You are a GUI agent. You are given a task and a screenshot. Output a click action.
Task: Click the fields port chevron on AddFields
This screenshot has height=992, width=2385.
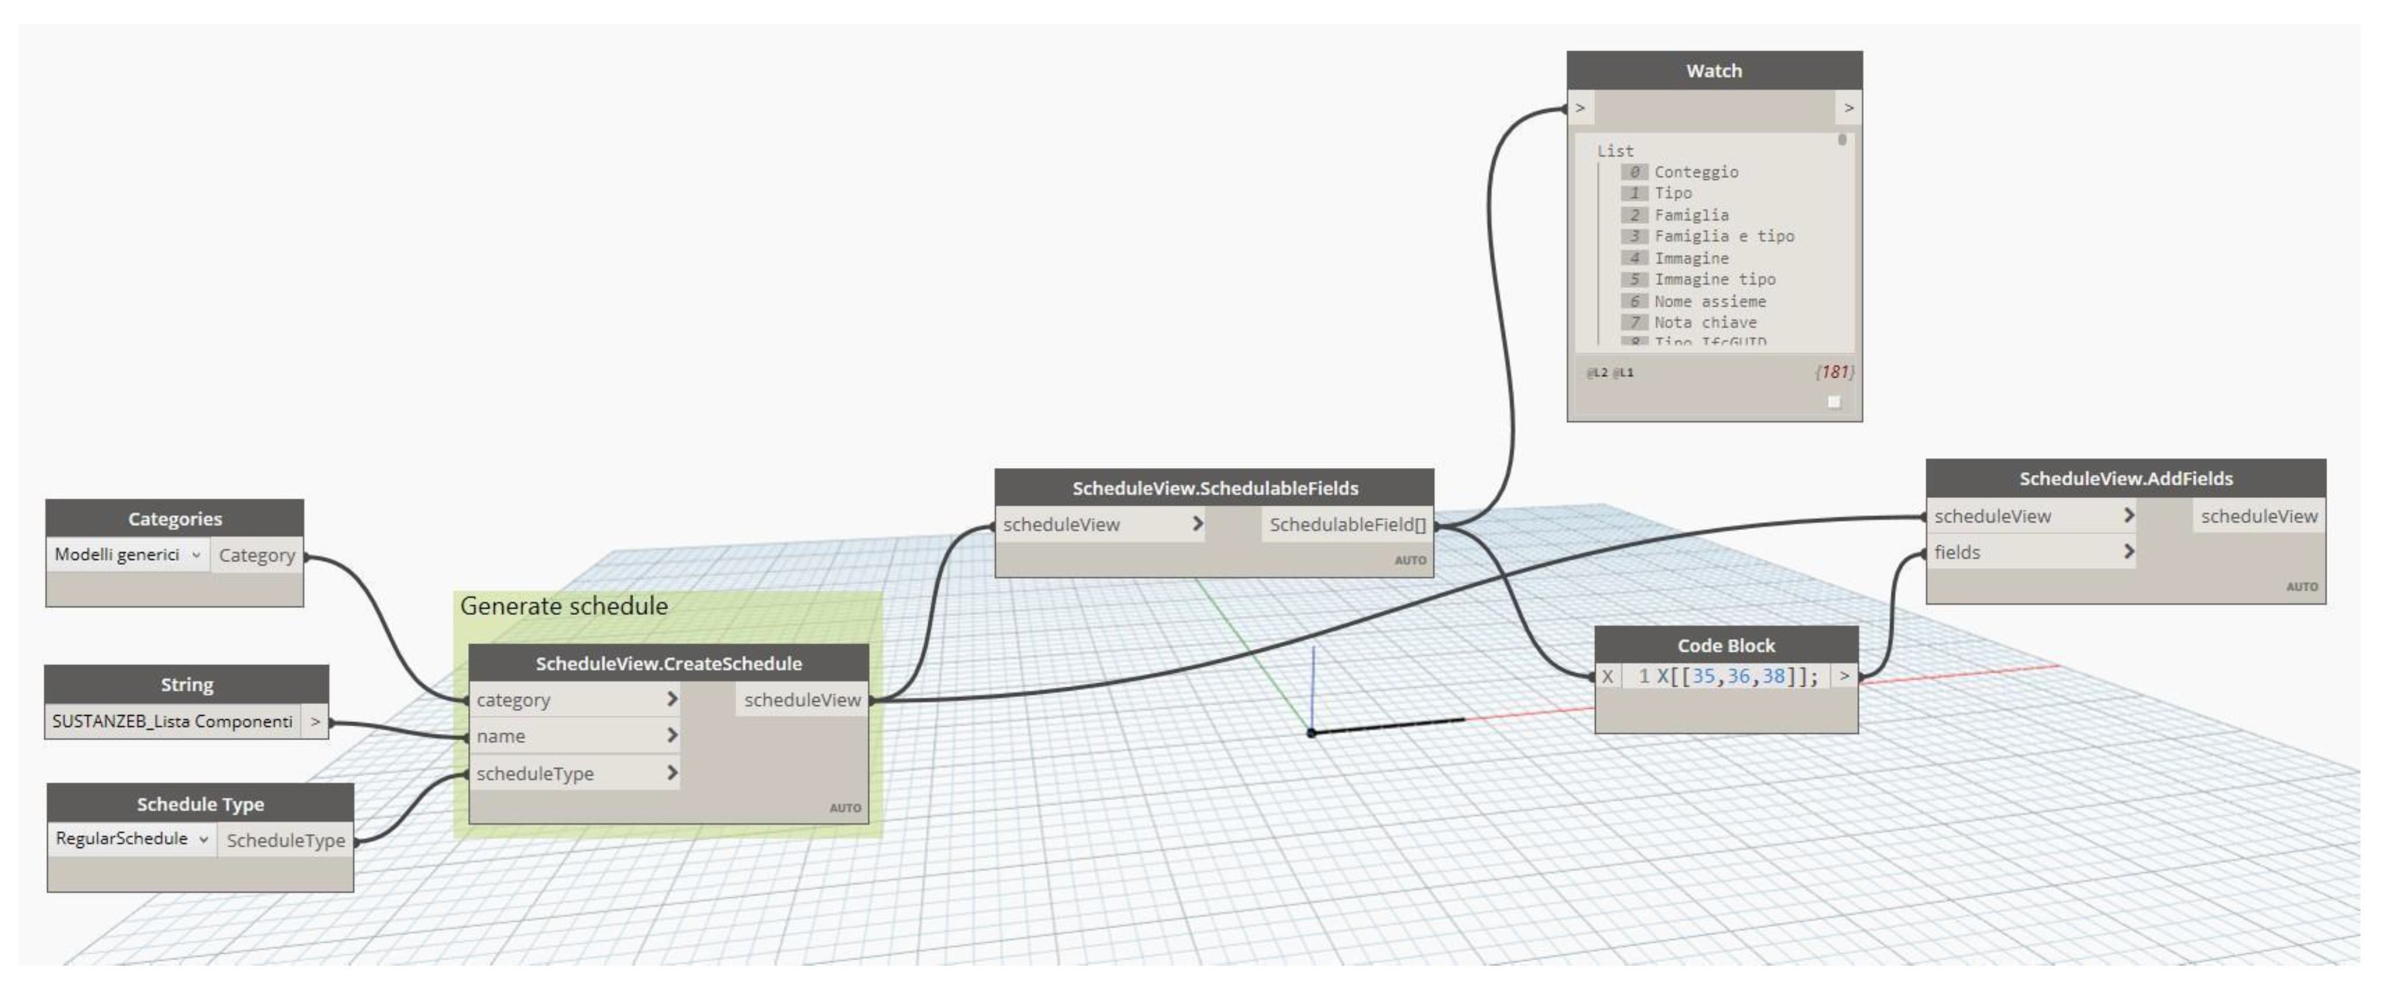2128,553
